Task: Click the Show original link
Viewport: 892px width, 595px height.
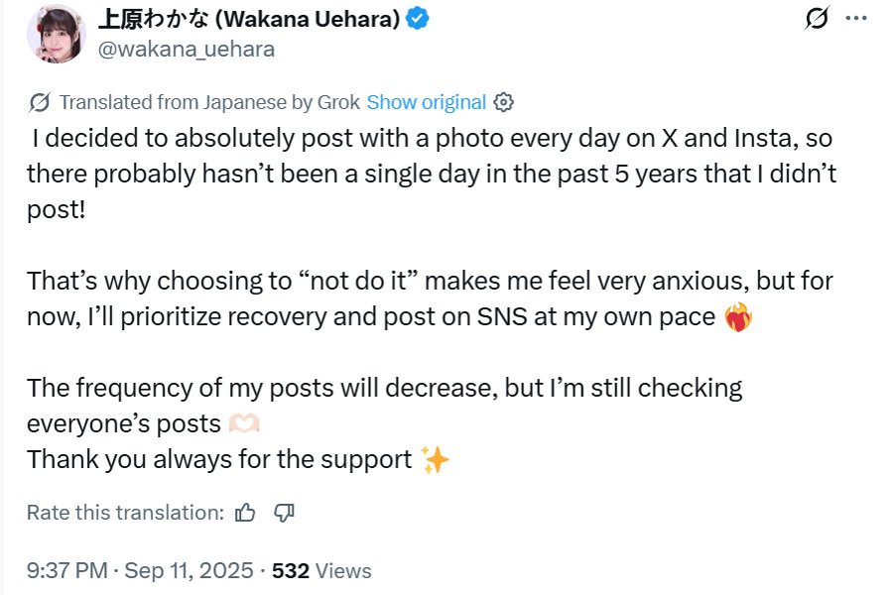Action: click(426, 102)
